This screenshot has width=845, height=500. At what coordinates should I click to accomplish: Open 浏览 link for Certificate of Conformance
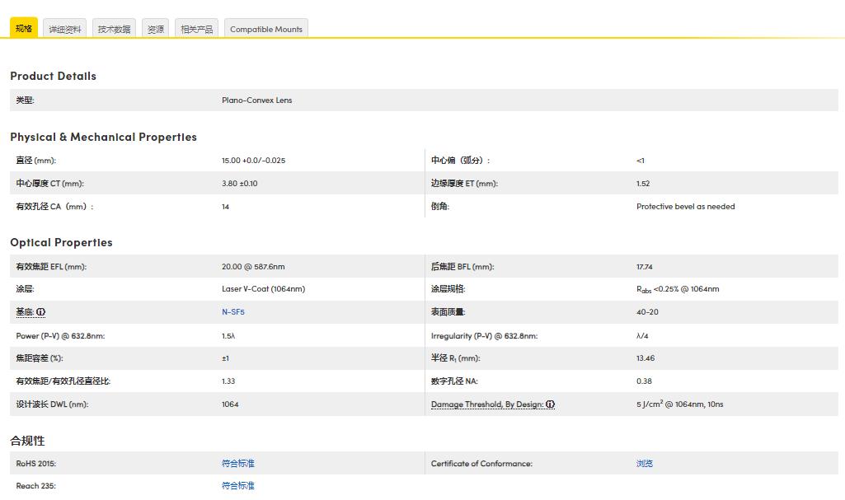pyautogui.click(x=644, y=464)
